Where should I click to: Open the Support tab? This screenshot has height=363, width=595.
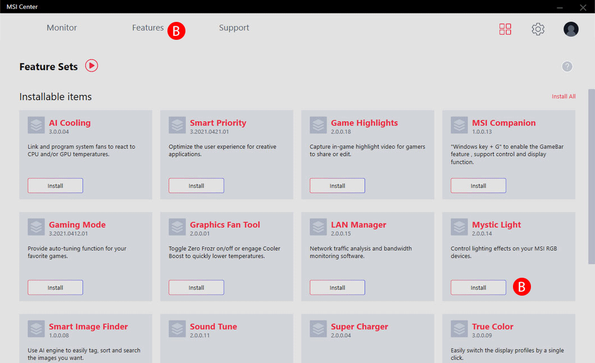click(234, 27)
